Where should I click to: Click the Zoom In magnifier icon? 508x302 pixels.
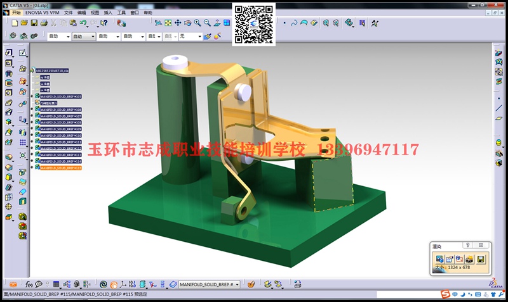(x=197, y=23)
